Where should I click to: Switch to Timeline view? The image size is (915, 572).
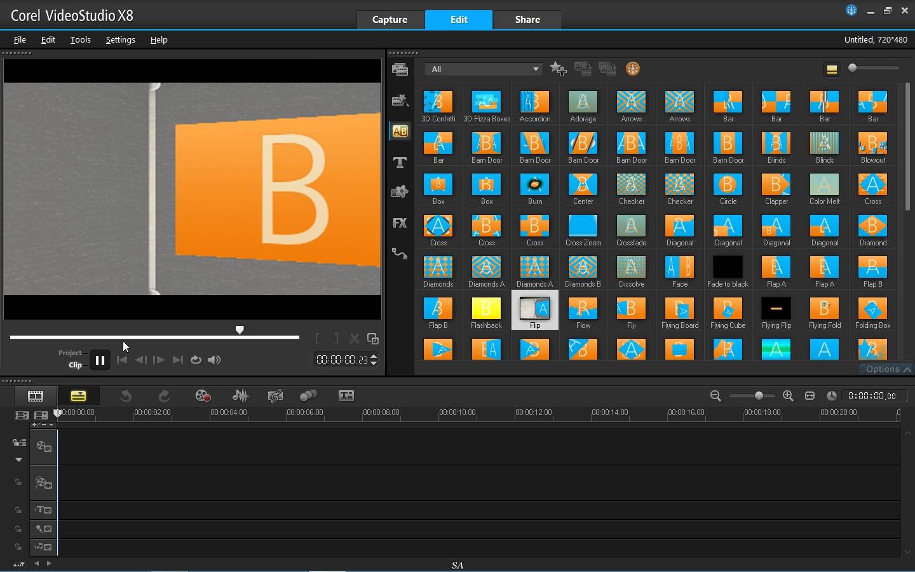(78, 396)
